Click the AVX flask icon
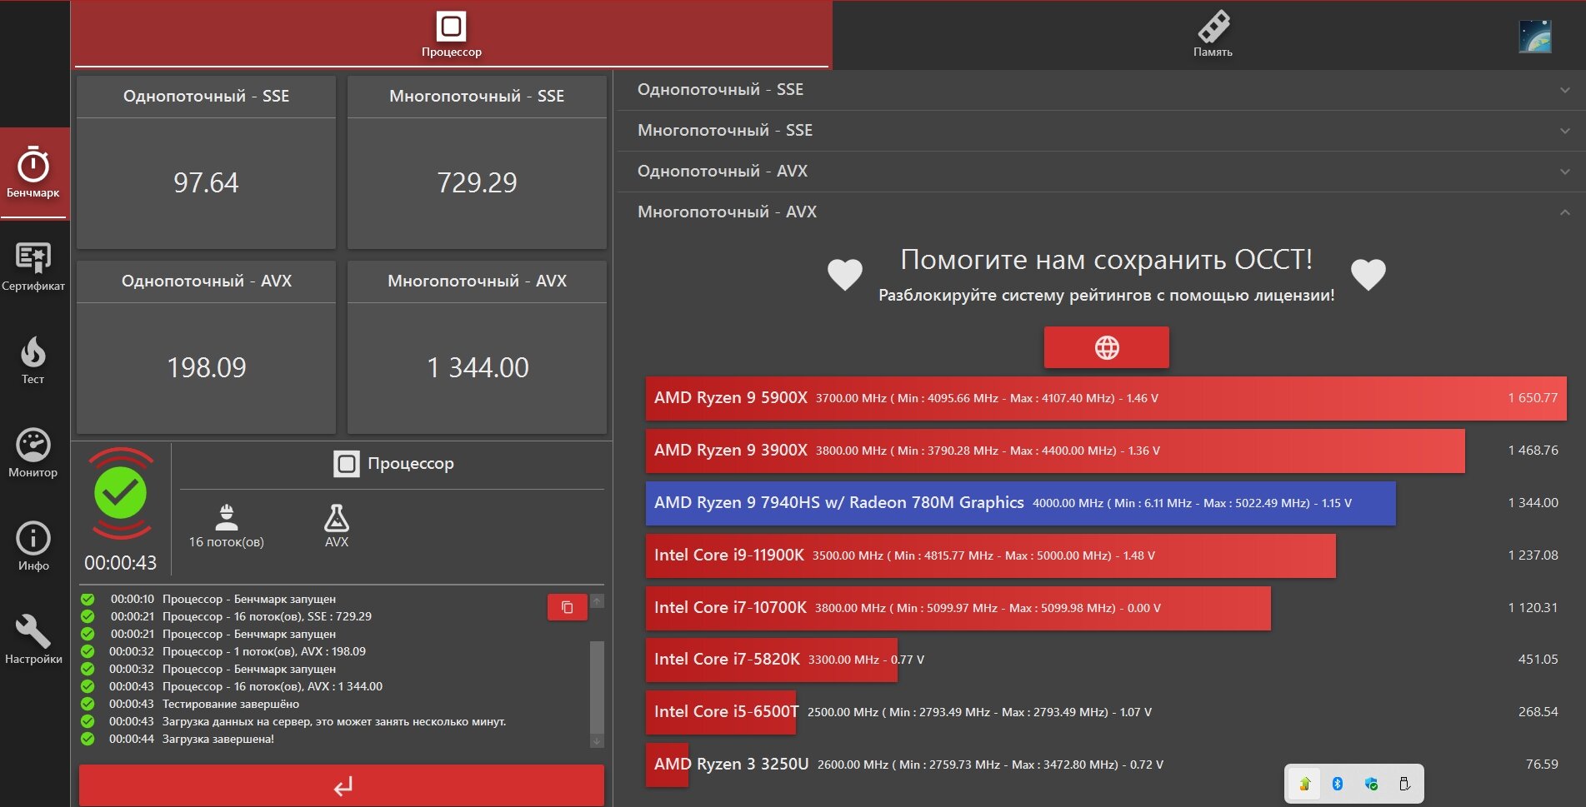The width and height of the screenshot is (1586, 807). 337,517
